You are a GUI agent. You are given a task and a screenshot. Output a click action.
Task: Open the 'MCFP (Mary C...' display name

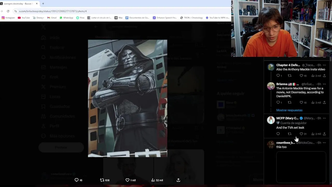click(287, 118)
